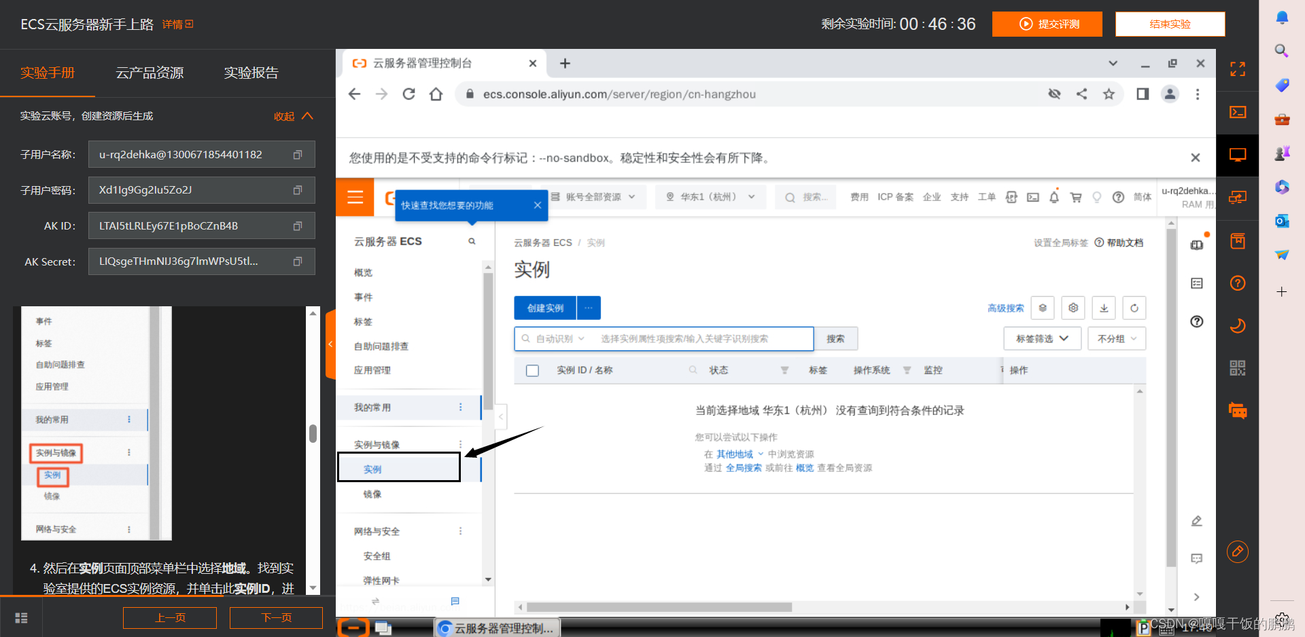The width and height of the screenshot is (1305, 637).
Task: Go to the next page with 下一页
Action: [x=276, y=618]
